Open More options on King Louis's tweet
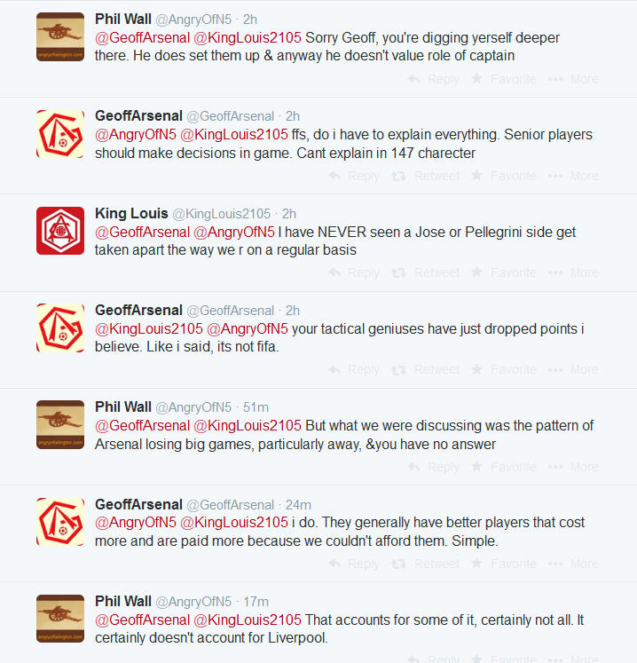The height and width of the screenshot is (663, 637). 556,273
